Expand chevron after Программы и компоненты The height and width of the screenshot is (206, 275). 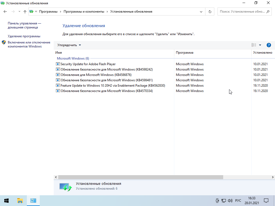click(x=107, y=12)
